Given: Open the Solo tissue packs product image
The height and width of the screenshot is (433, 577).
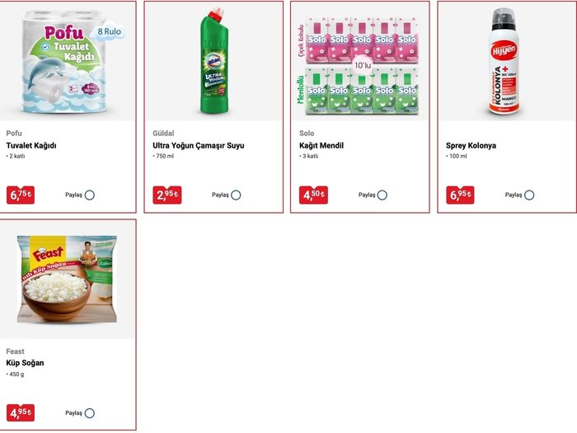Looking at the screenshot, I should [x=360, y=61].
